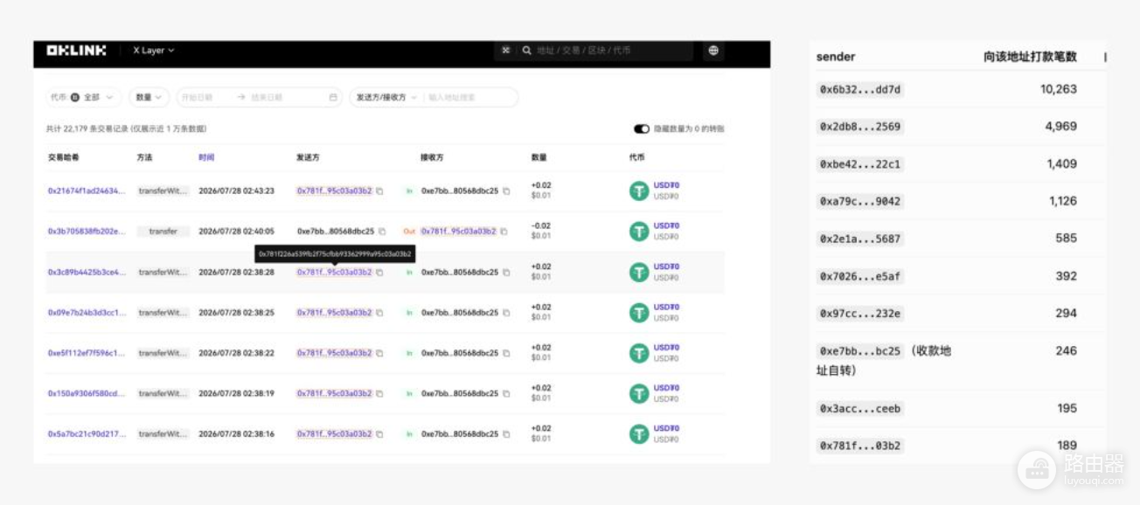Viewport: 1140px width, 505px height.
Task: Copy sender address in the 02:40:05 row
Action: [x=381, y=232]
